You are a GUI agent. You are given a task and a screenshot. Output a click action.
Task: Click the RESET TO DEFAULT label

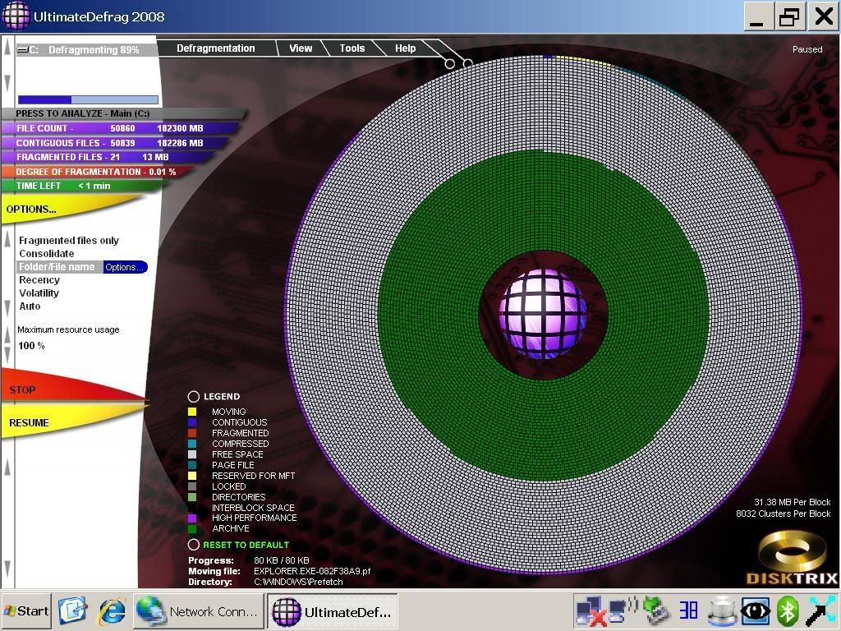tap(246, 545)
